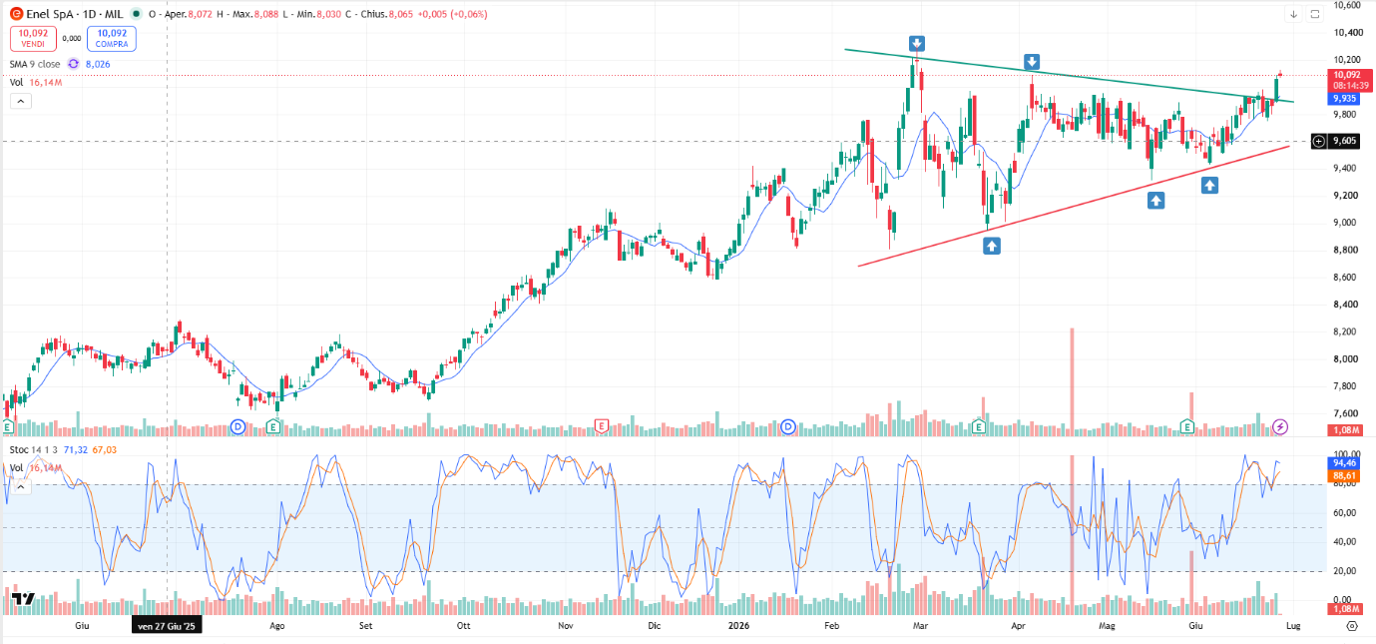This screenshot has height=644, width=1376.
Task: Click the download arrow icon at top right
Action: [x=1294, y=14]
